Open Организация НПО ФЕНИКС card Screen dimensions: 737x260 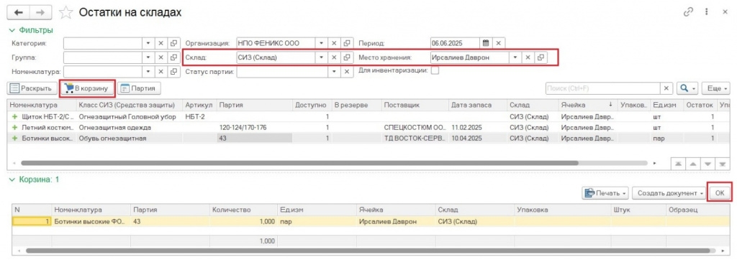point(347,43)
